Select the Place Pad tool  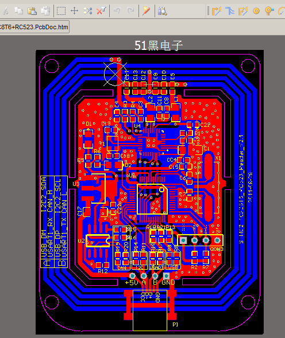coord(256,11)
